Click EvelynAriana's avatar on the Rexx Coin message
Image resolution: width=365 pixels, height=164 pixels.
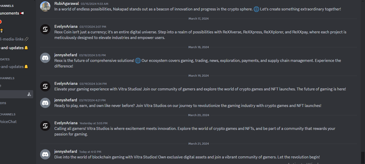[45, 29]
